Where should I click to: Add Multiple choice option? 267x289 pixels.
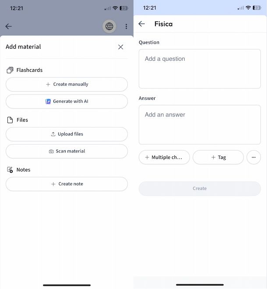tap(164, 157)
